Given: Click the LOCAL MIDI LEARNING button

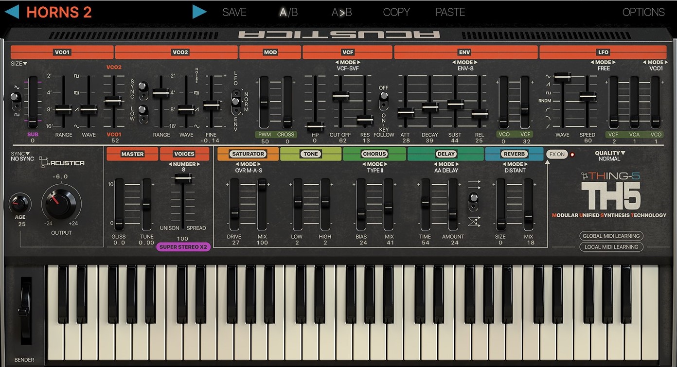Looking at the screenshot, I should (x=611, y=246).
